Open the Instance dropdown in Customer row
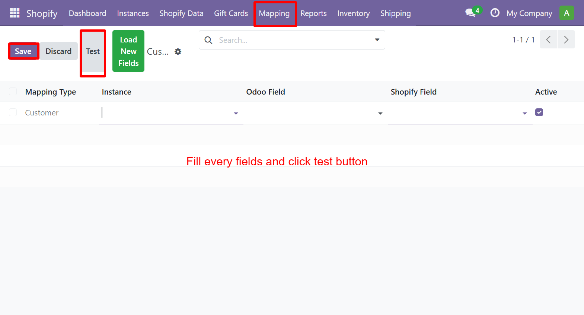Screen dimensions: 584x315 (236, 113)
